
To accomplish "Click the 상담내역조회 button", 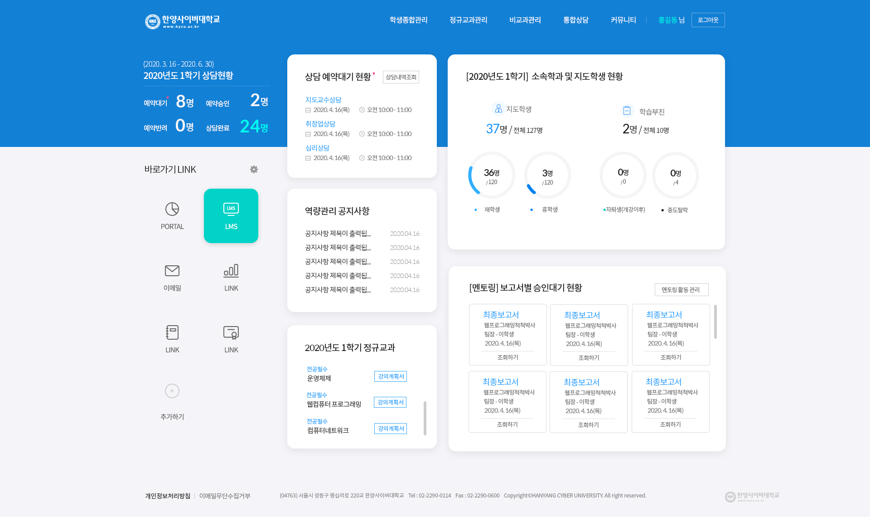I will click(401, 77).
